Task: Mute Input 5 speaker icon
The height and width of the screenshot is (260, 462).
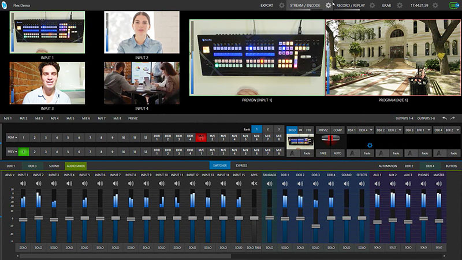Action: (84, 183)
